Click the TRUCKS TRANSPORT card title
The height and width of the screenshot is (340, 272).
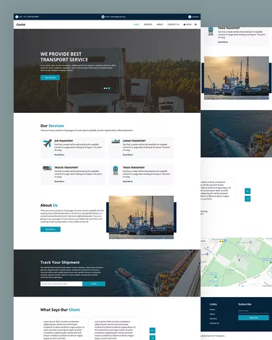pyautogui.click(x=66, y=167)
